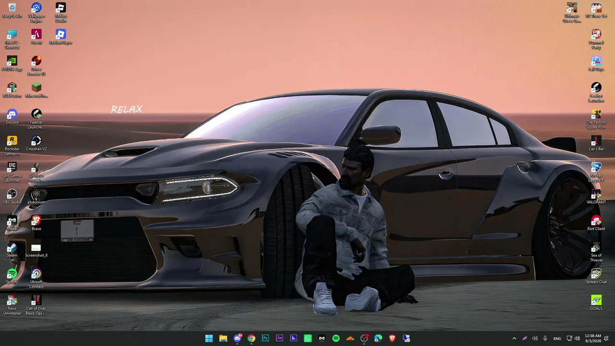The width and height of the screenshot is (615, 346).
Task: Click the Liar's Bar desktop icon
Action: coord(596,143)
